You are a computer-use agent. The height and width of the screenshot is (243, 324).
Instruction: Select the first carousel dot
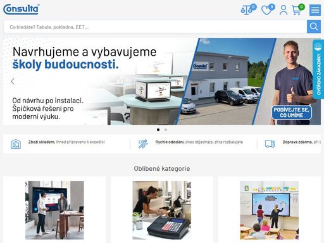(158, 130)
